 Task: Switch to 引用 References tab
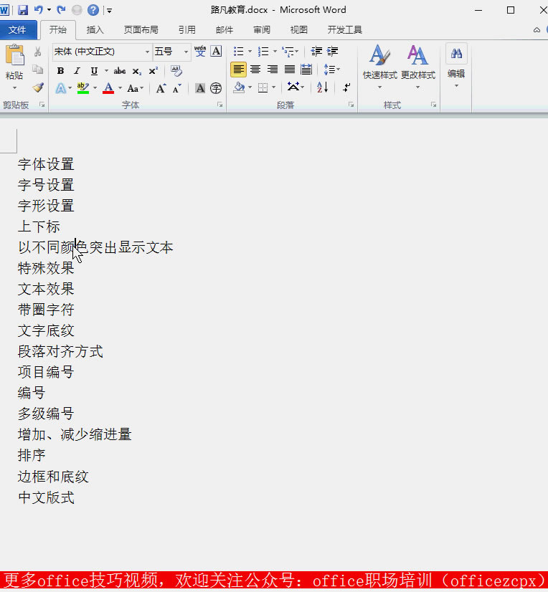(187, 30)
